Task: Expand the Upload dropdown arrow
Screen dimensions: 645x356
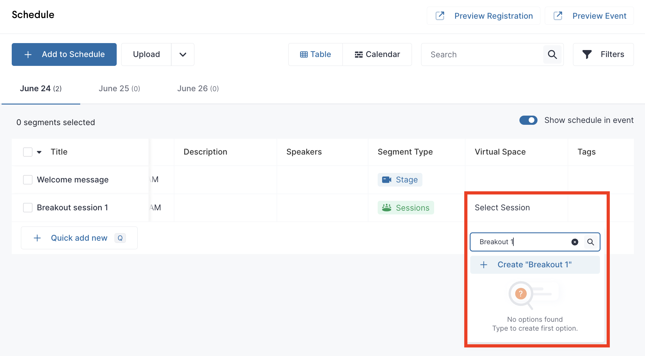Action: (x=183, y=54)
